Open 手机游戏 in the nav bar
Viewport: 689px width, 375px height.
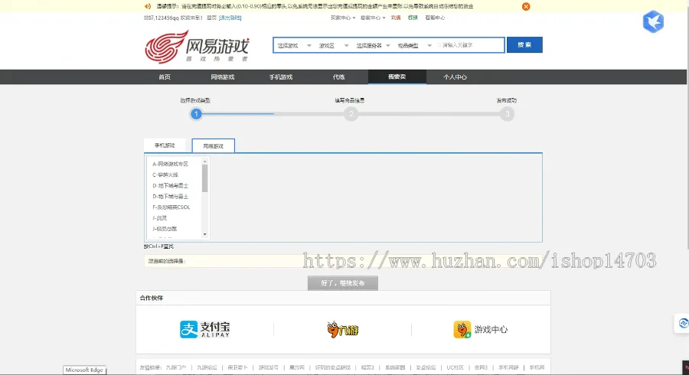point(281,77)
